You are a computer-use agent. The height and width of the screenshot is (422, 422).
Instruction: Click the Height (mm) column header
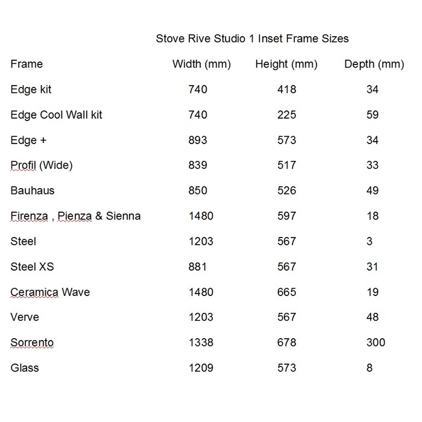286,65
